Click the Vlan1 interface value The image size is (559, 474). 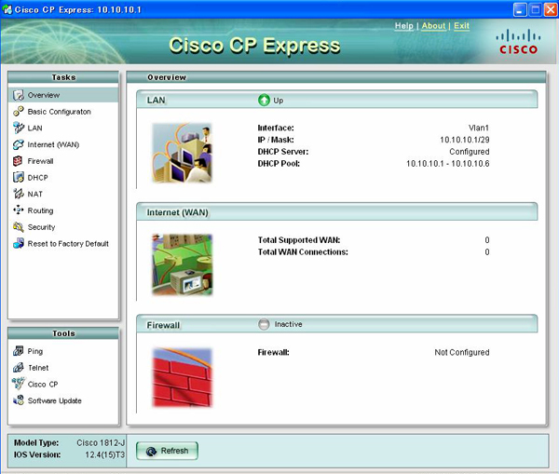tap(479, 128)
